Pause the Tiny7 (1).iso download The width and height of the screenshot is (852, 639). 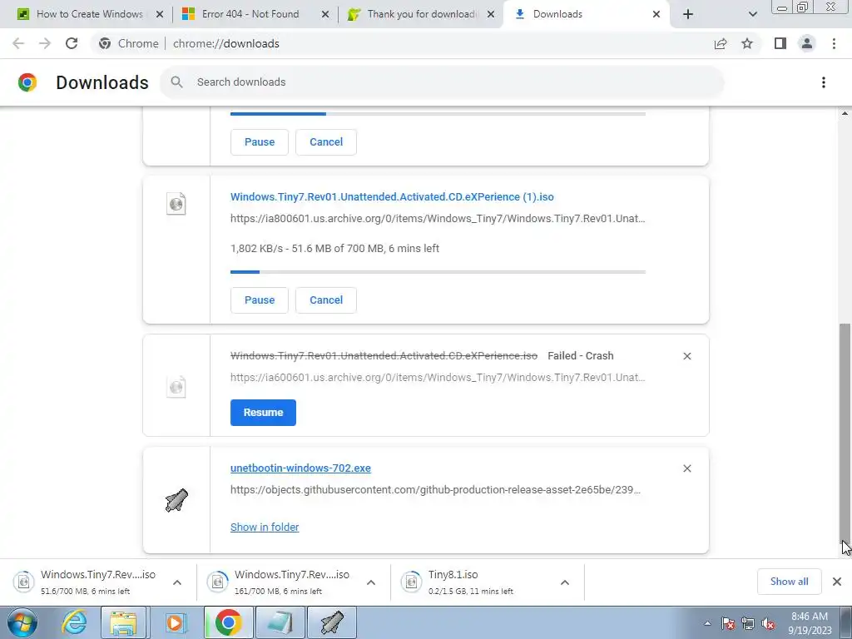pos(260,300)
